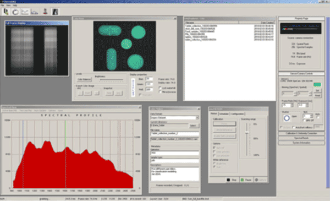Image resolution: width=330 pixels, height=201 pixels.
Task: Click the Color Balance button
Action: click(x=84, y=79)
